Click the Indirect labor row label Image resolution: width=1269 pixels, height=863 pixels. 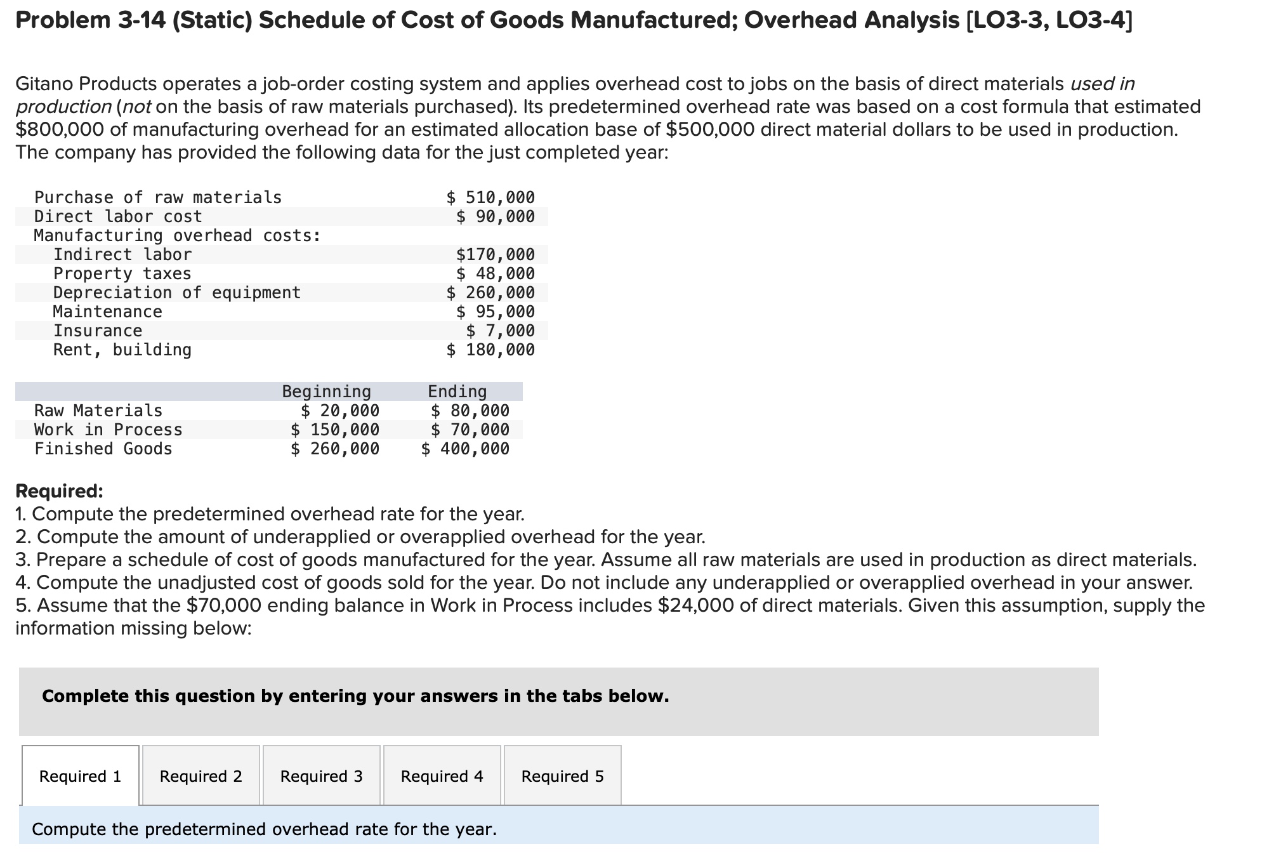coord(122,254)
